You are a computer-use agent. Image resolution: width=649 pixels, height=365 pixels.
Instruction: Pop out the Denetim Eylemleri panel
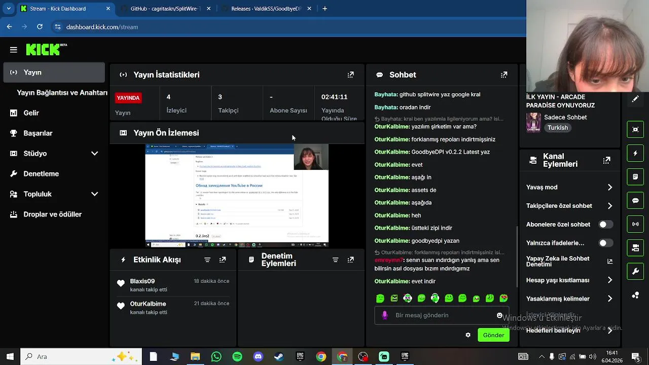(x=350, y=260)
